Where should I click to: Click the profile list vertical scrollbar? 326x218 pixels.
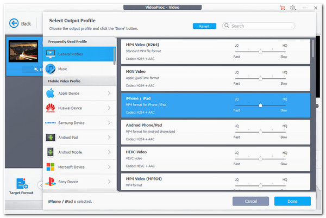(x=313, y=48)
